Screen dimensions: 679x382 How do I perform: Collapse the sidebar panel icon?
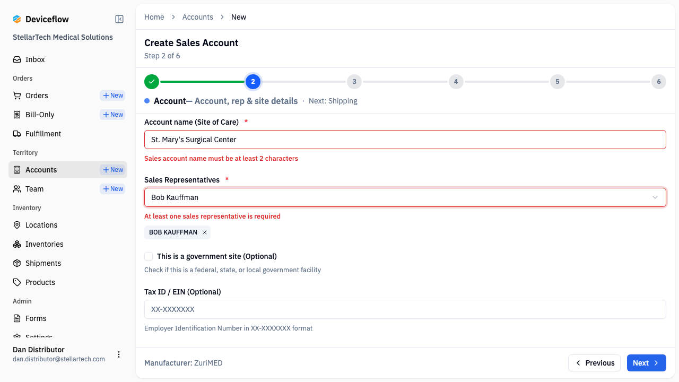[119, 19]
